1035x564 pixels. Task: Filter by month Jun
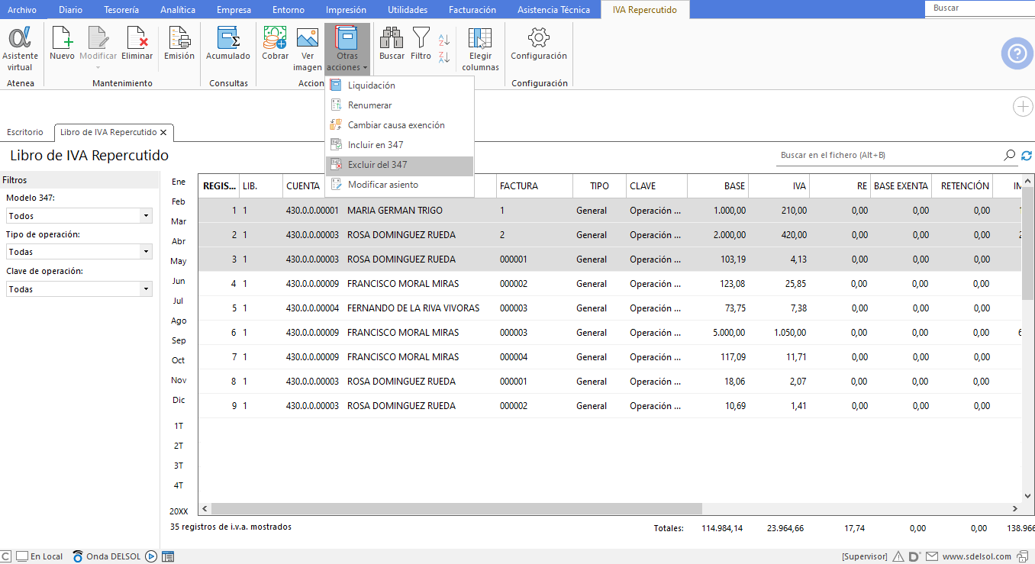pos(179,281)
